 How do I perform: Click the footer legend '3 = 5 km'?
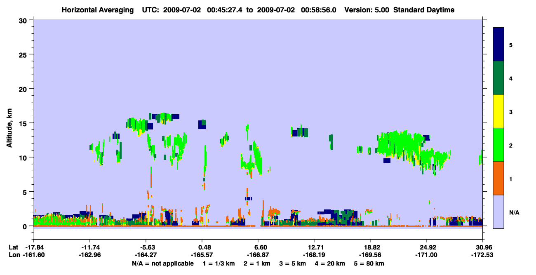[292, 263]
